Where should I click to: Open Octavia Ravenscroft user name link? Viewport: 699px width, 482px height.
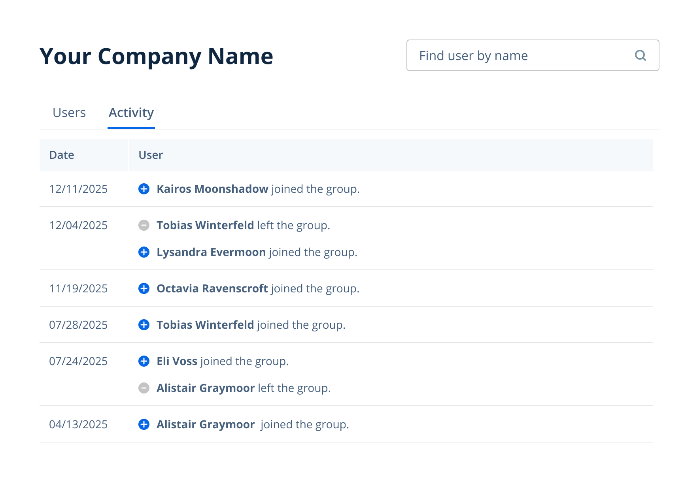(212, 288)
